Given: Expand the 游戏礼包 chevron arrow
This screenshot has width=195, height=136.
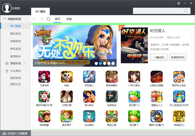Looking at the screenshot, I should pos(24,63).
